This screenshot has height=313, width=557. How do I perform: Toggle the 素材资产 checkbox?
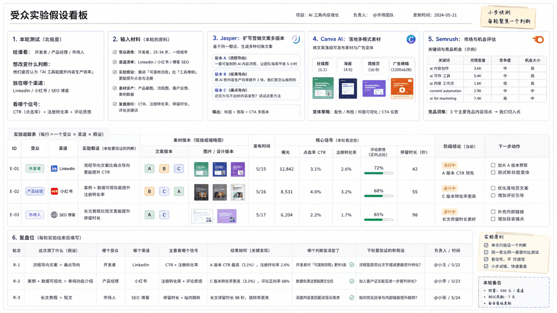click(115, 88)
